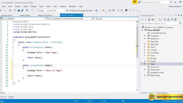183x103 pixels.
Task: Open the HomeController type navigation dropdown
Action: click(x=69, y=19)
